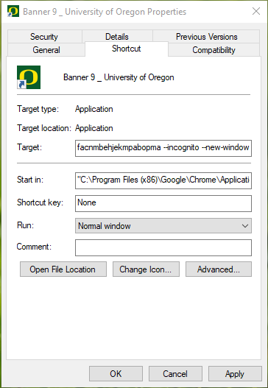Click the 'Run:' label
Image resolution: width=268 pixels, height=388 pixels.
(x=25, y=225)
